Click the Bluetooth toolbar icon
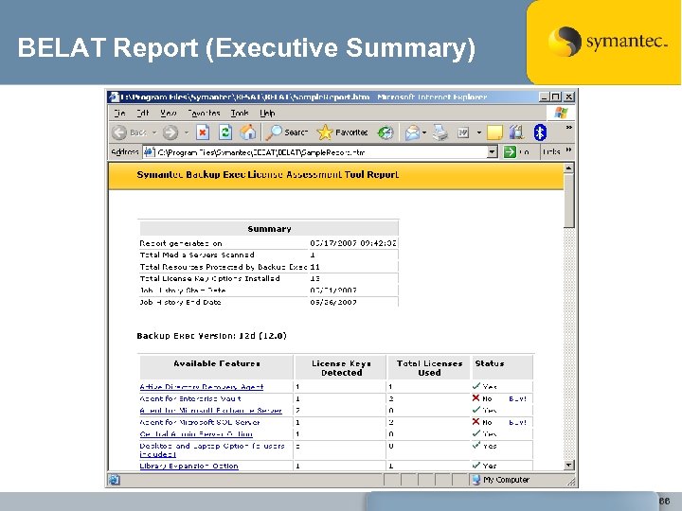682x511 pixels. (540, 132)
